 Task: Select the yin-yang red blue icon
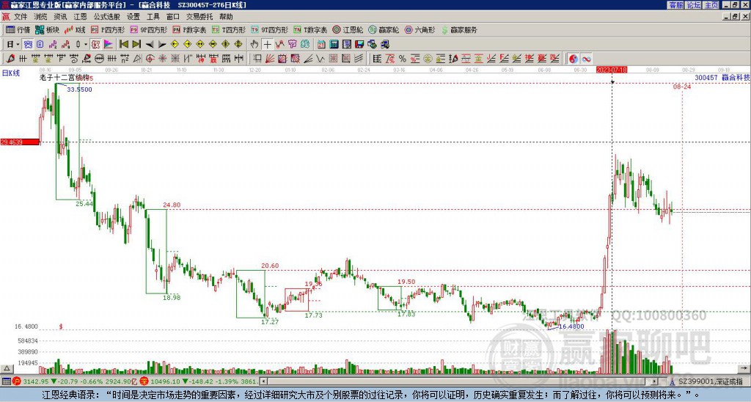pos(574,59)
